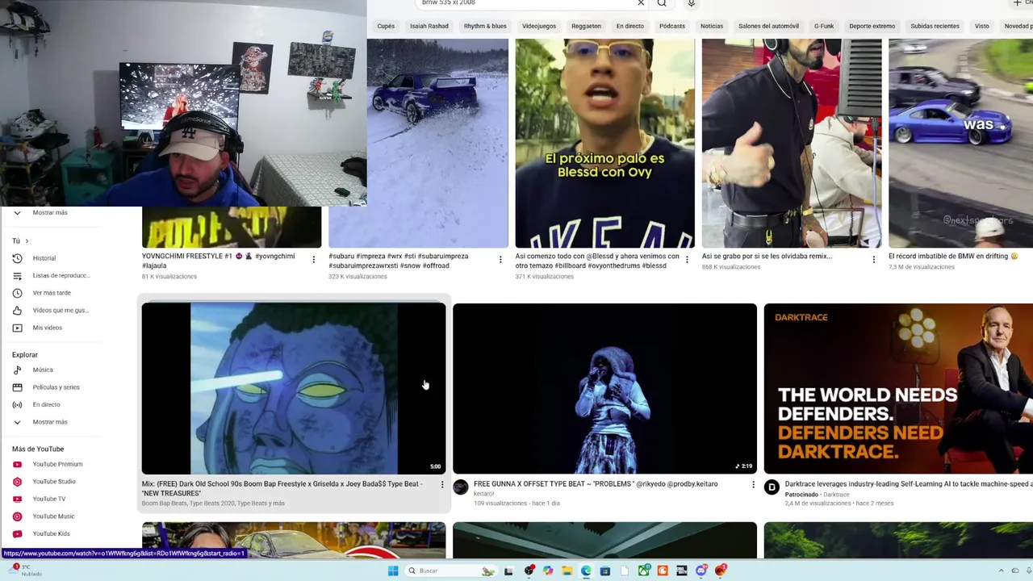Open Microsoft Edge from the taskbar

click(x=586, y=571)
